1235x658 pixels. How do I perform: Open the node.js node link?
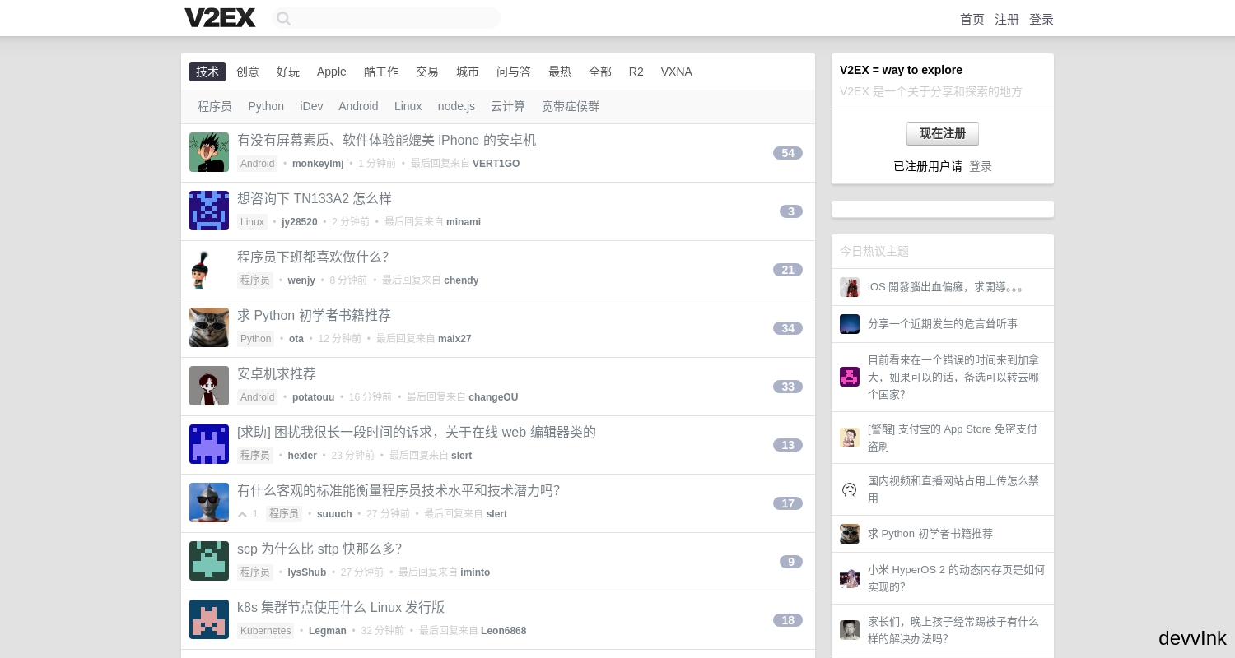point(456,106)
